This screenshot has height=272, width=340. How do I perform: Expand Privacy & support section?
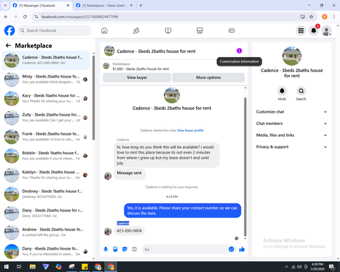pyautogui.click(x=292, y=147)
